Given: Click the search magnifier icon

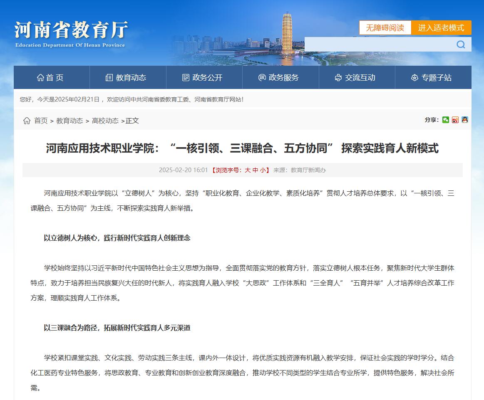Looking at the screenshot, I should (461, 44).
